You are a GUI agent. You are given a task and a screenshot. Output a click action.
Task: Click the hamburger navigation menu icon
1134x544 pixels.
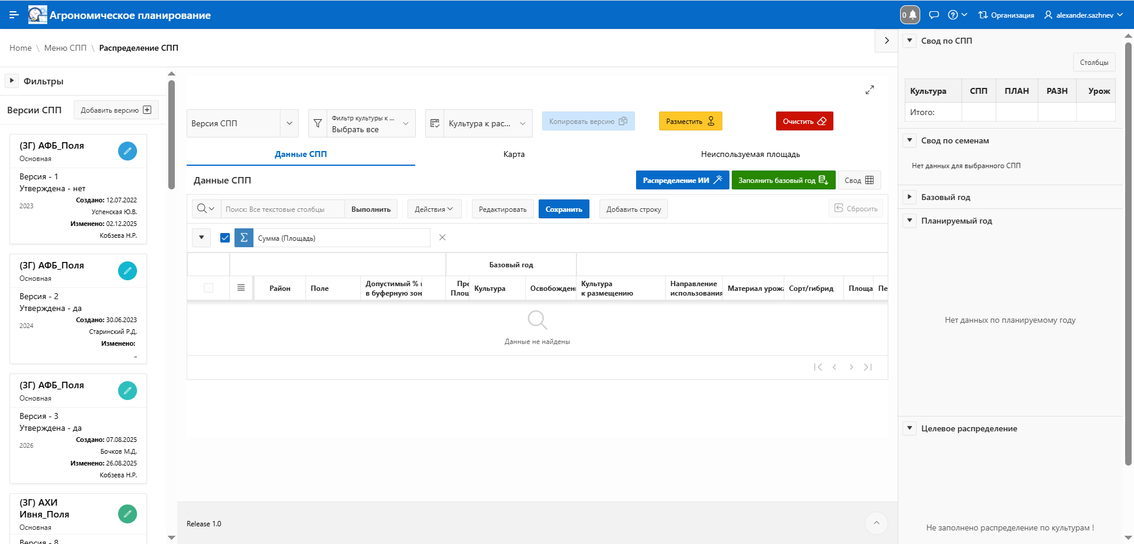(14, 15)
